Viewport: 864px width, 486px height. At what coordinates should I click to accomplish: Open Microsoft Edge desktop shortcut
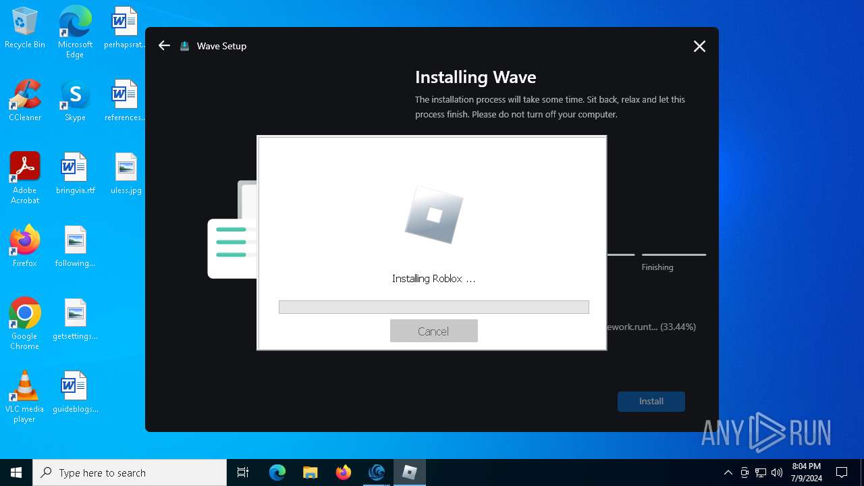(75, 32)
